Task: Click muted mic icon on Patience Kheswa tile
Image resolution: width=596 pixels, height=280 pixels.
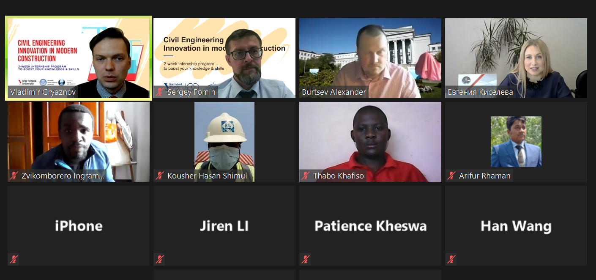Action: 305,259
